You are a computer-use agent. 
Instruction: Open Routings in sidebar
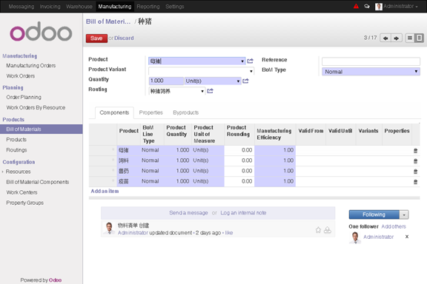pyautogui.click(x=16, y=150)
